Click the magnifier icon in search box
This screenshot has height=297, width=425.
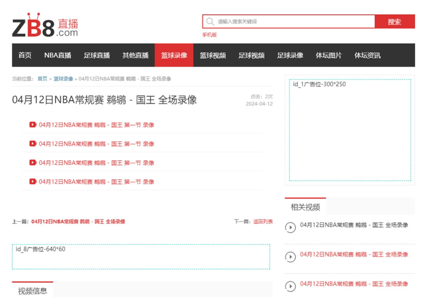point(210,22)
